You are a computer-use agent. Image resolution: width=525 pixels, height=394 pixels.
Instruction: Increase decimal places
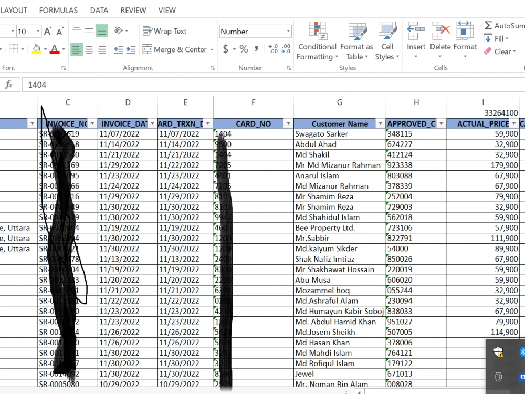click(273, 49)
